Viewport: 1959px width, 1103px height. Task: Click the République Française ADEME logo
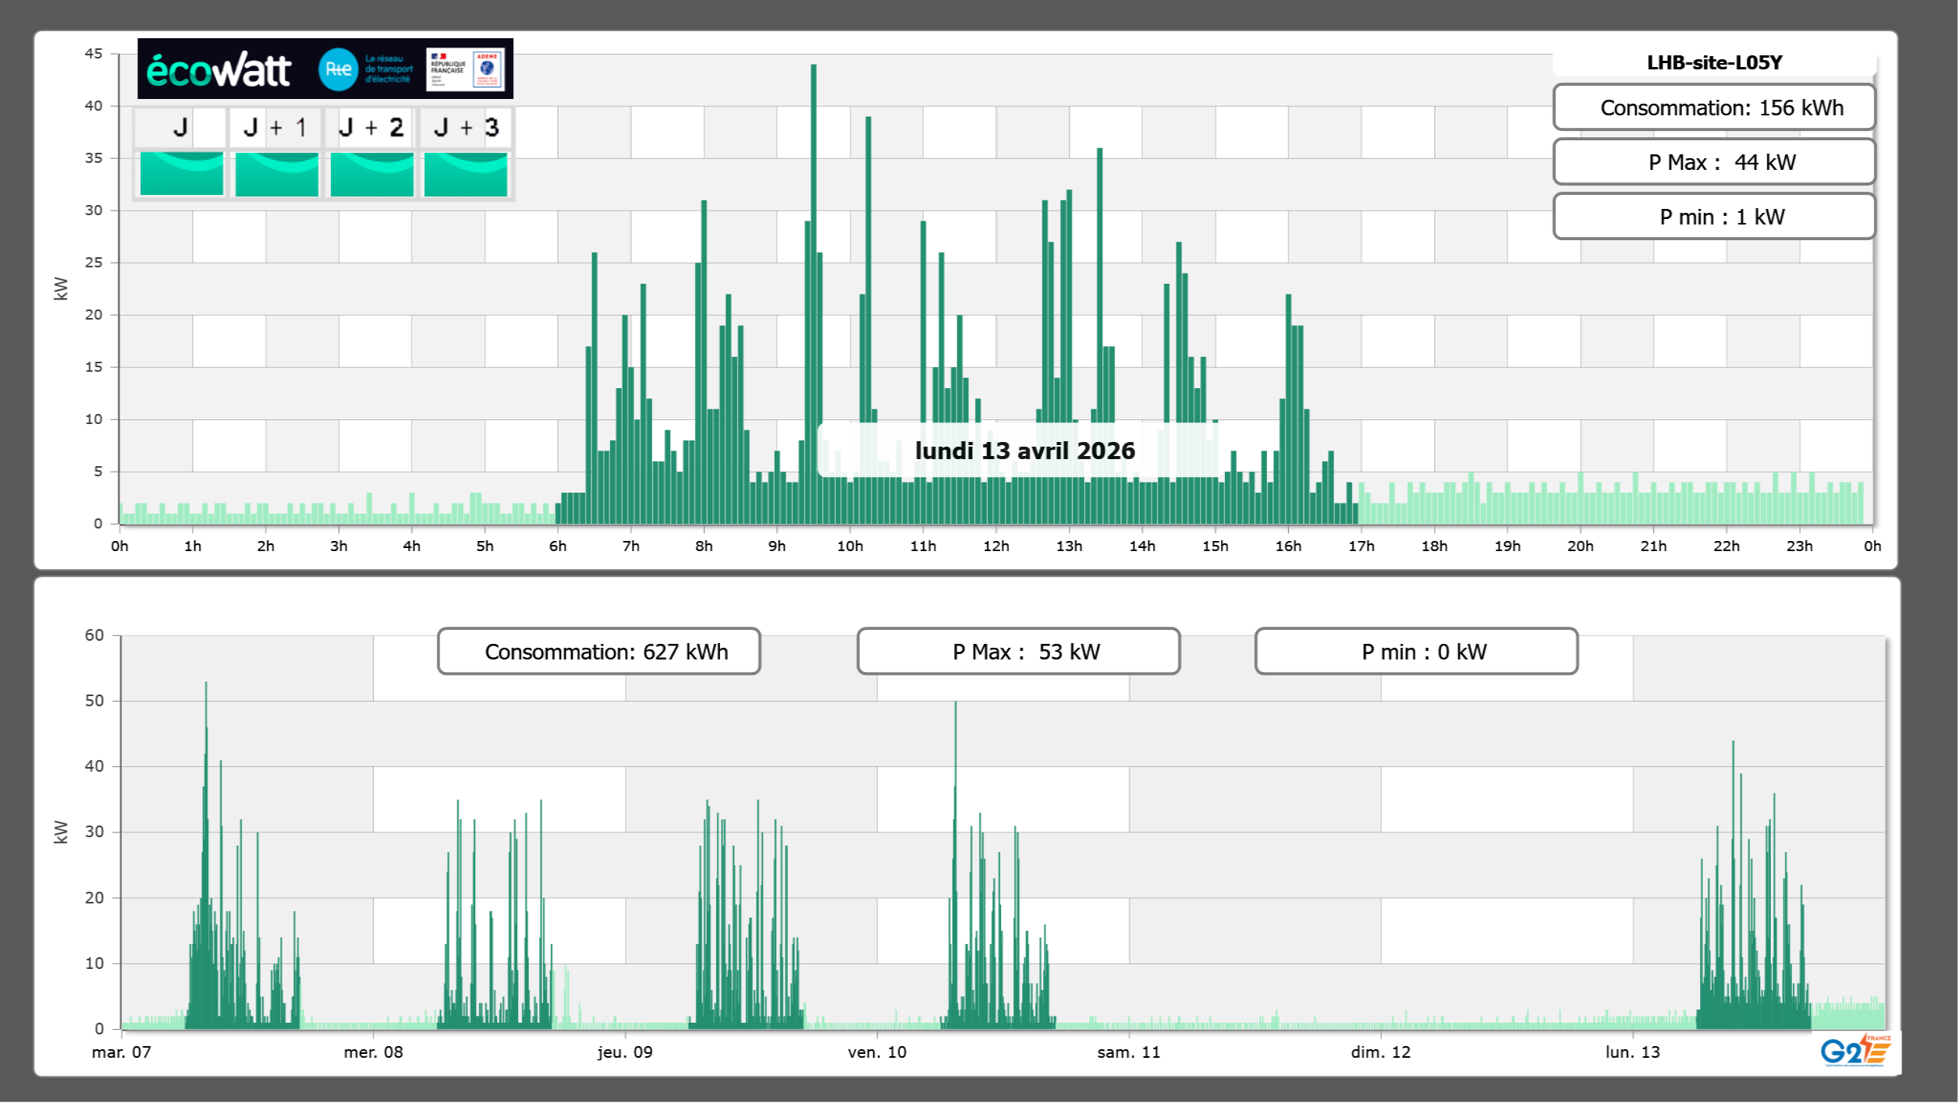466,69
